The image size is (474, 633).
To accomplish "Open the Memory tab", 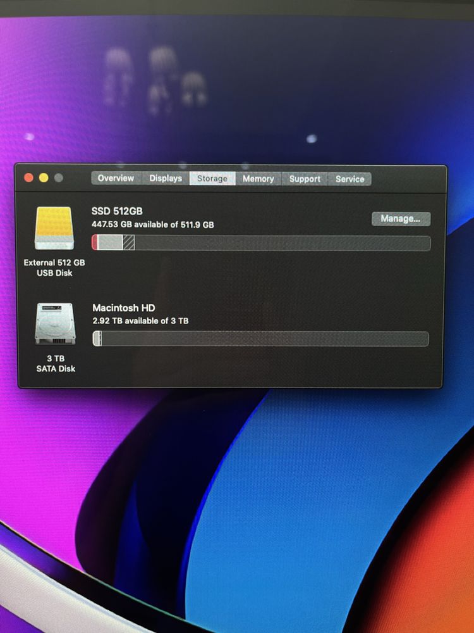I will click(x=258, y=179).
